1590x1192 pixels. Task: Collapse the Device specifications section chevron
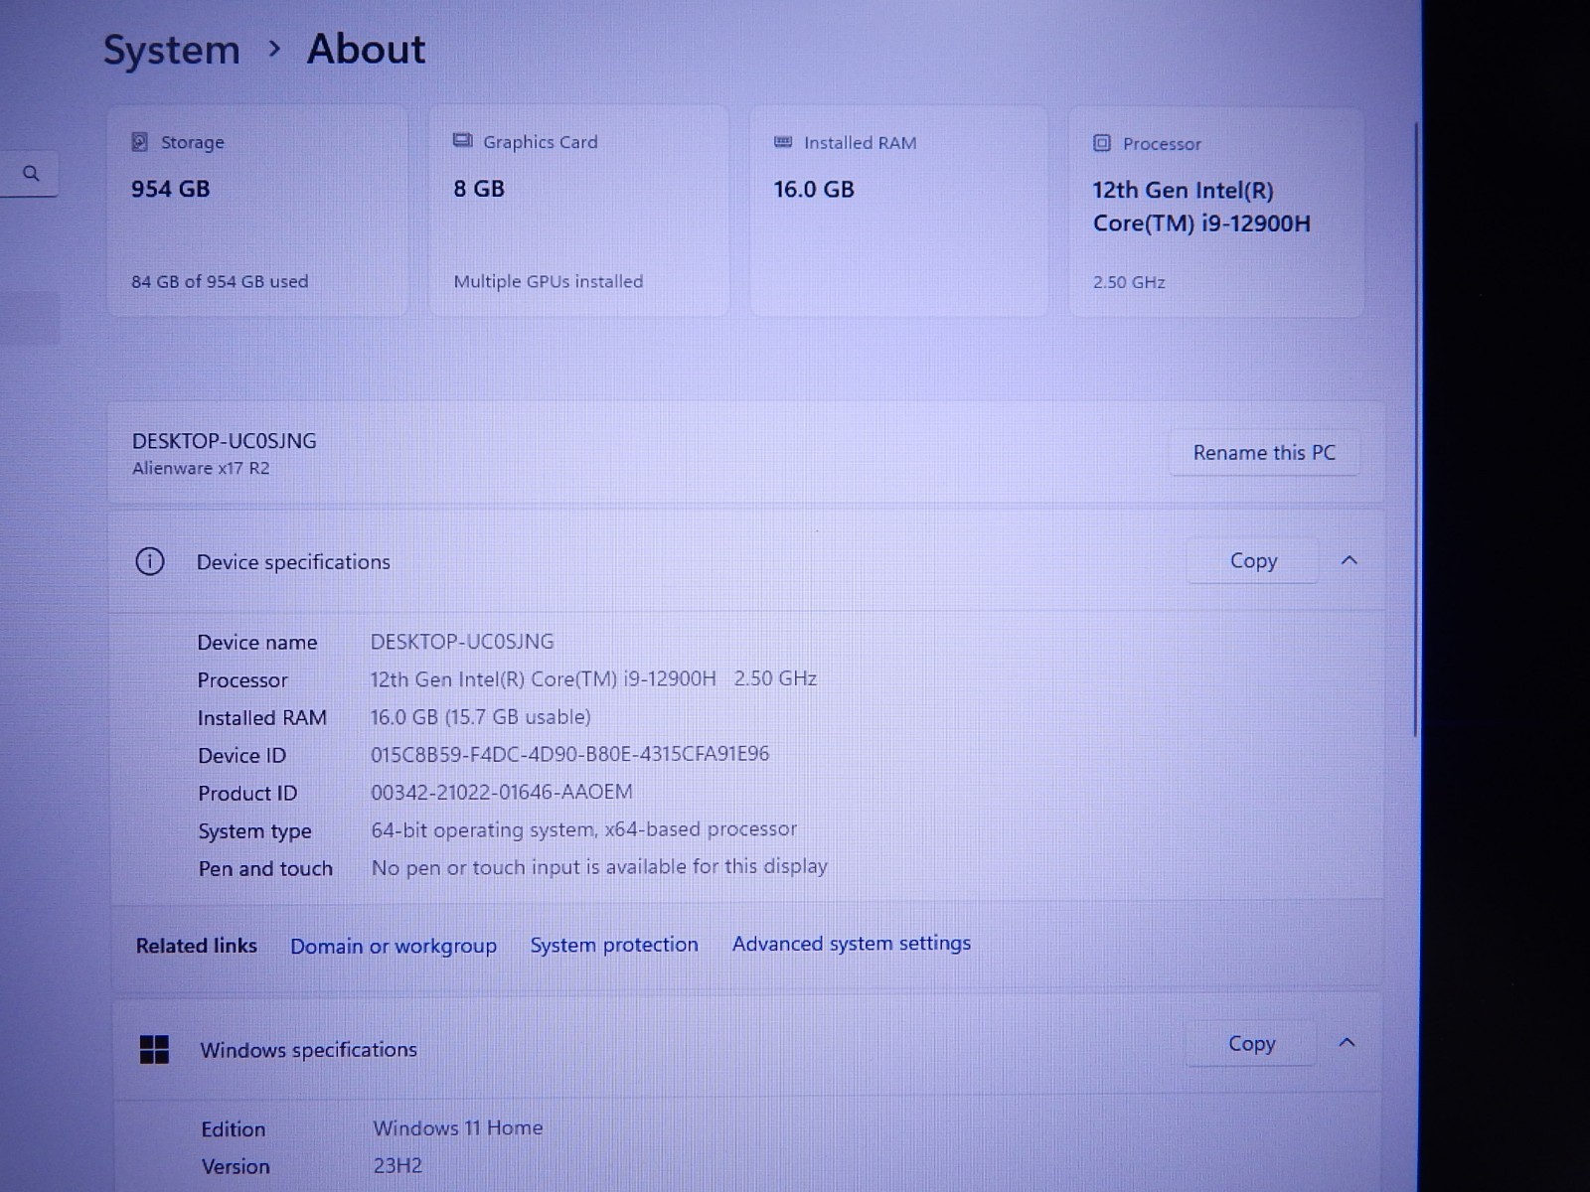[x=1349, y=560]
